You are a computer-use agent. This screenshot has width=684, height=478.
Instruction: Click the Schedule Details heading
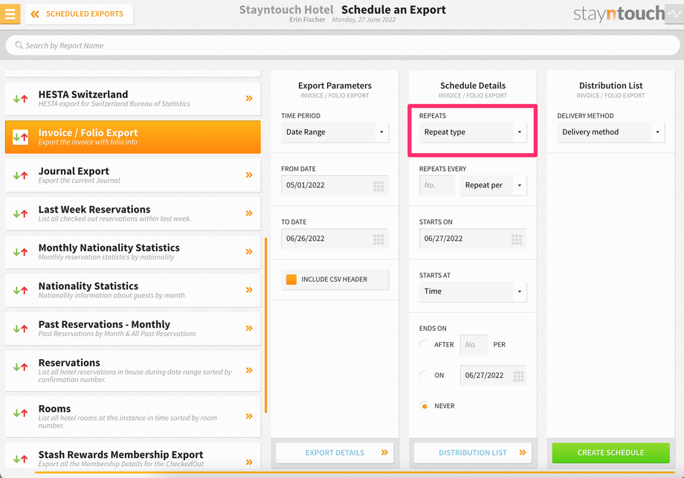472,85
